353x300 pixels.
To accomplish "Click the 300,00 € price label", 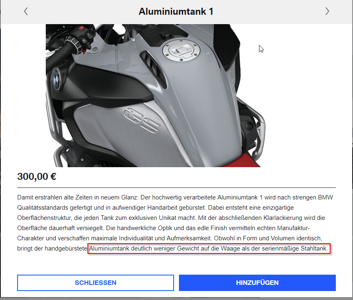I will (x=37, y=176).
